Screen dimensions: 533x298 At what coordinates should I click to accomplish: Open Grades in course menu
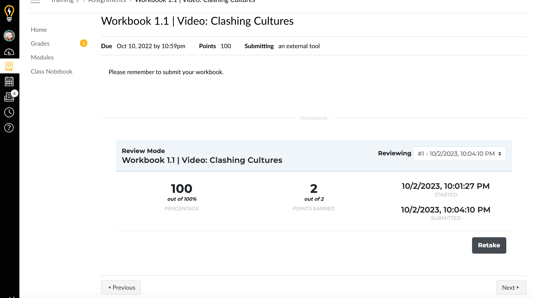coord(40,44)
